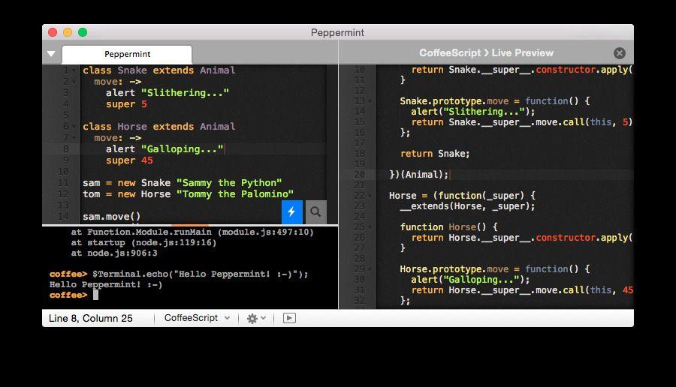Open the tab list triangle menu
The width and height of the screenshot is (676, 387).
[x=51, y=54]
